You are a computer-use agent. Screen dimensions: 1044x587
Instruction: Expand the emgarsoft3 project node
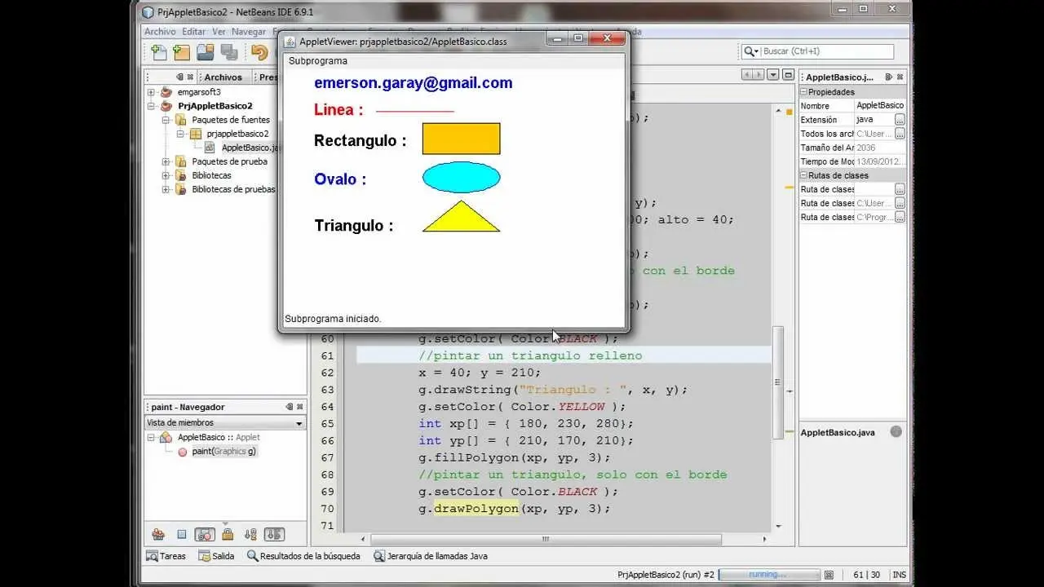pos(151,92)
